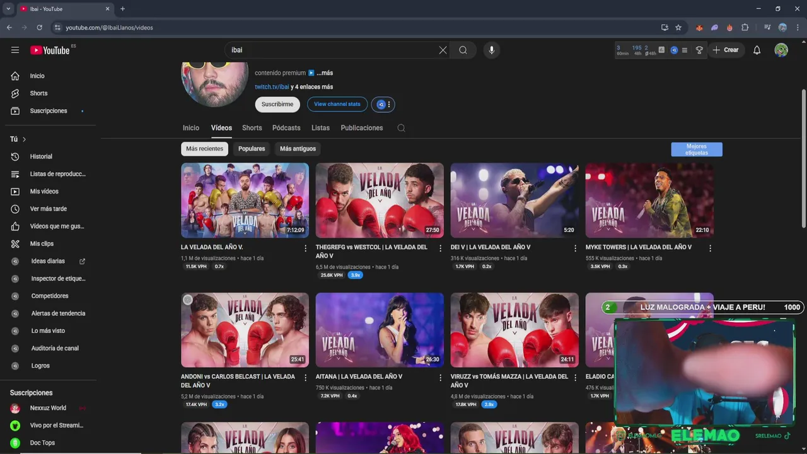Clear the search box with the X
Image resolution: width=807 pixels, height=454 pixels.
443,50
